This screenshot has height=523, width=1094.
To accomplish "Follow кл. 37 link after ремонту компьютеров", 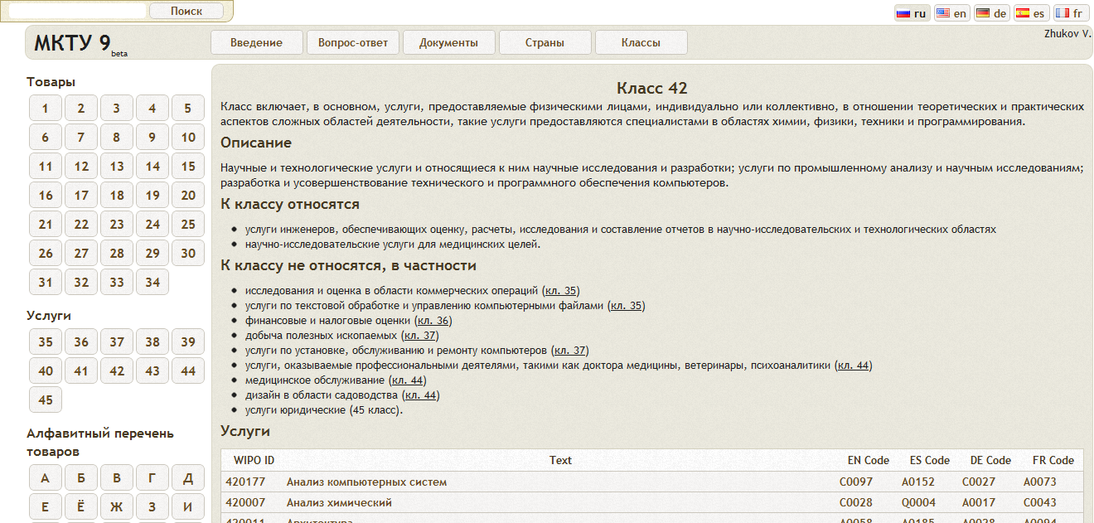I will point(570,351).
